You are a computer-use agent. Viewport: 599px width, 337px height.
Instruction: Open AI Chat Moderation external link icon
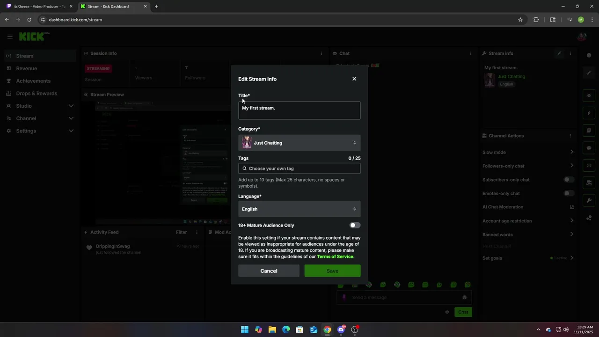point(571,207)
